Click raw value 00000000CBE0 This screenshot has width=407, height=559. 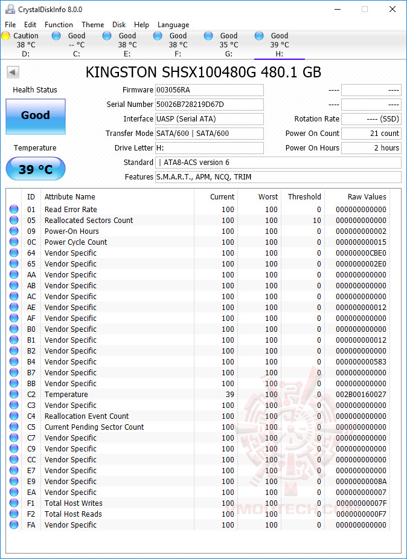pyautogui.click(x=361, y=253)
